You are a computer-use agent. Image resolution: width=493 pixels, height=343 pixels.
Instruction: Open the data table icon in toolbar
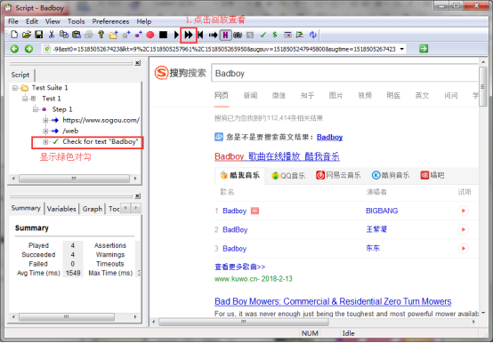[287, 35]
